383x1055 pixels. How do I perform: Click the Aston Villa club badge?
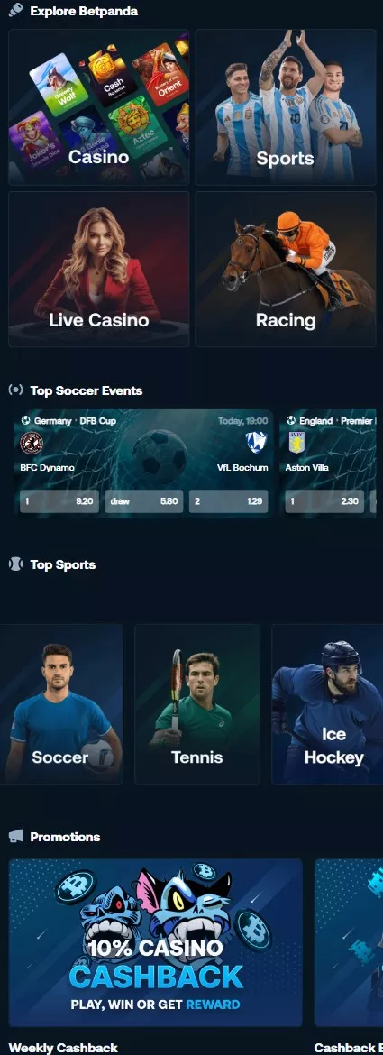(296, 444)
